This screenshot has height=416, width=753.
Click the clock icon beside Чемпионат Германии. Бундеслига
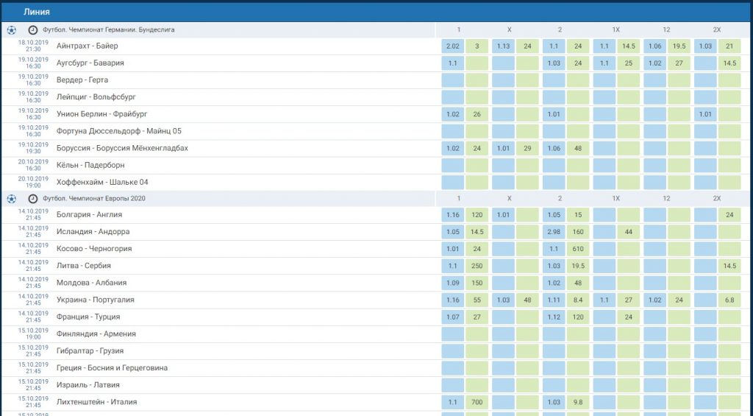click(x=32, y=29)
